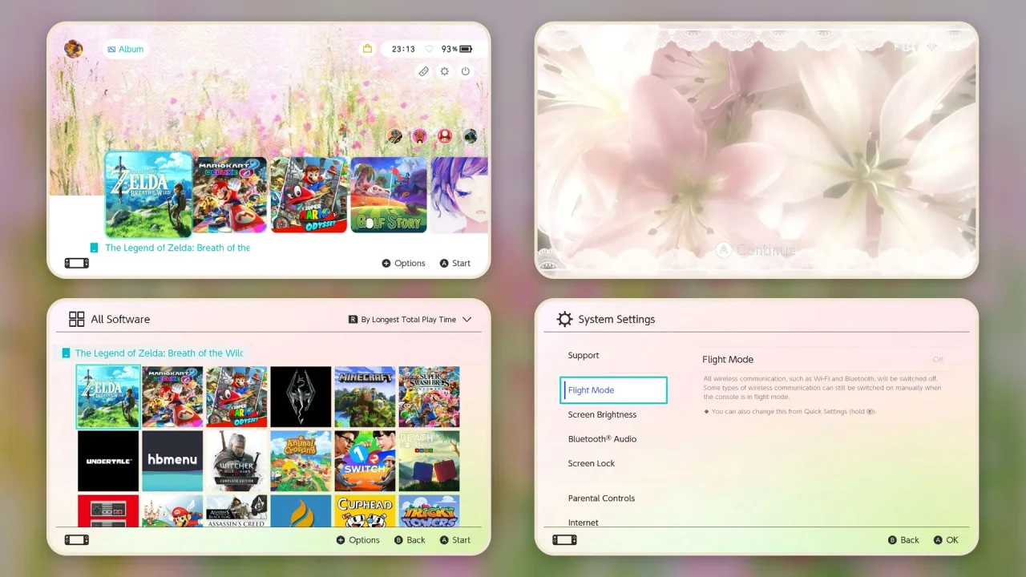Open Options in All Software footer

pos(358,540)
